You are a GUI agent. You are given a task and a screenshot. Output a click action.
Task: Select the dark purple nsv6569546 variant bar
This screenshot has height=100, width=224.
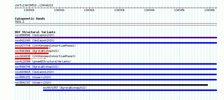pyautogui.click(x=116, y=38)
